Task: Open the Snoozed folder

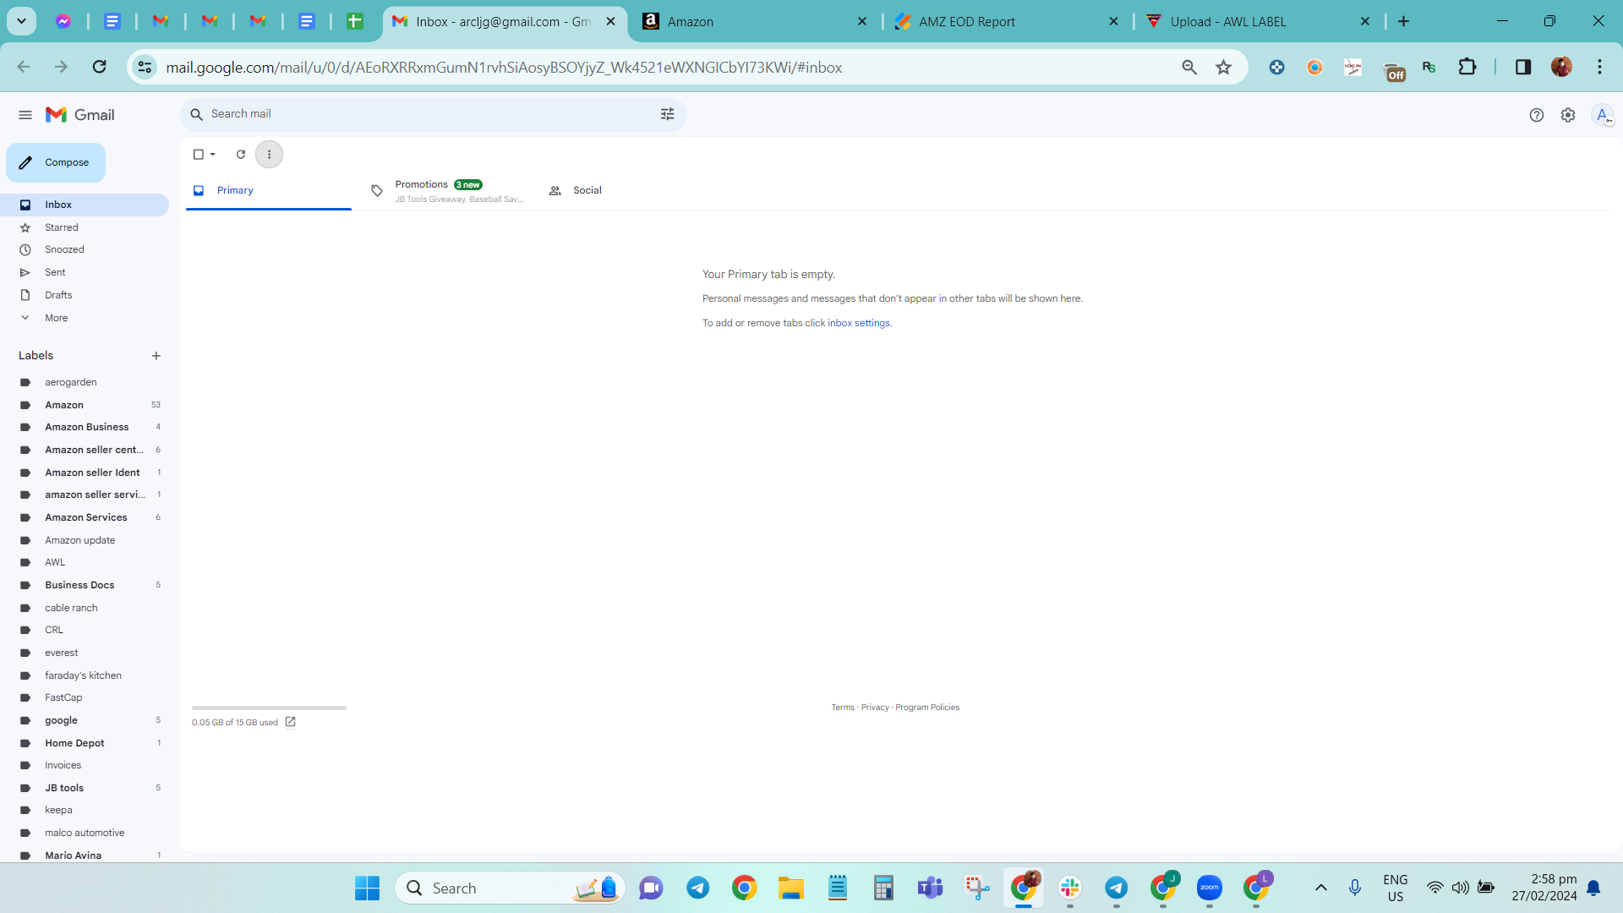Action: 85,249
